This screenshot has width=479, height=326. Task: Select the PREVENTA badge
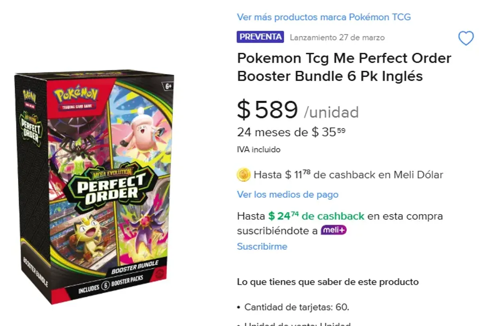click(x=260, y=37)
